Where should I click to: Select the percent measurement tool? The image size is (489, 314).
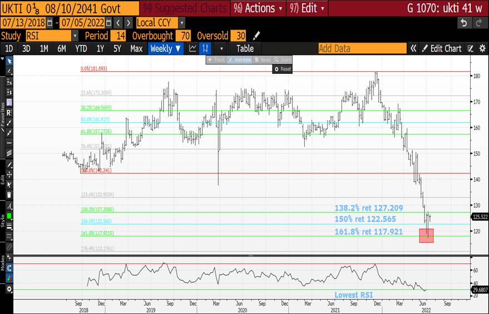point(9,82)
